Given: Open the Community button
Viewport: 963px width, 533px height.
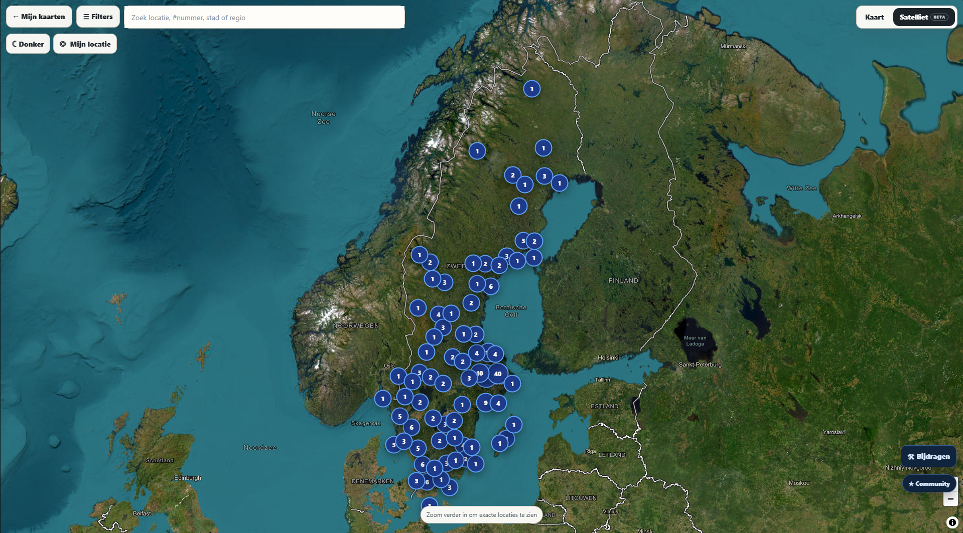Looking at the screenshot, I should click(929, 483).
